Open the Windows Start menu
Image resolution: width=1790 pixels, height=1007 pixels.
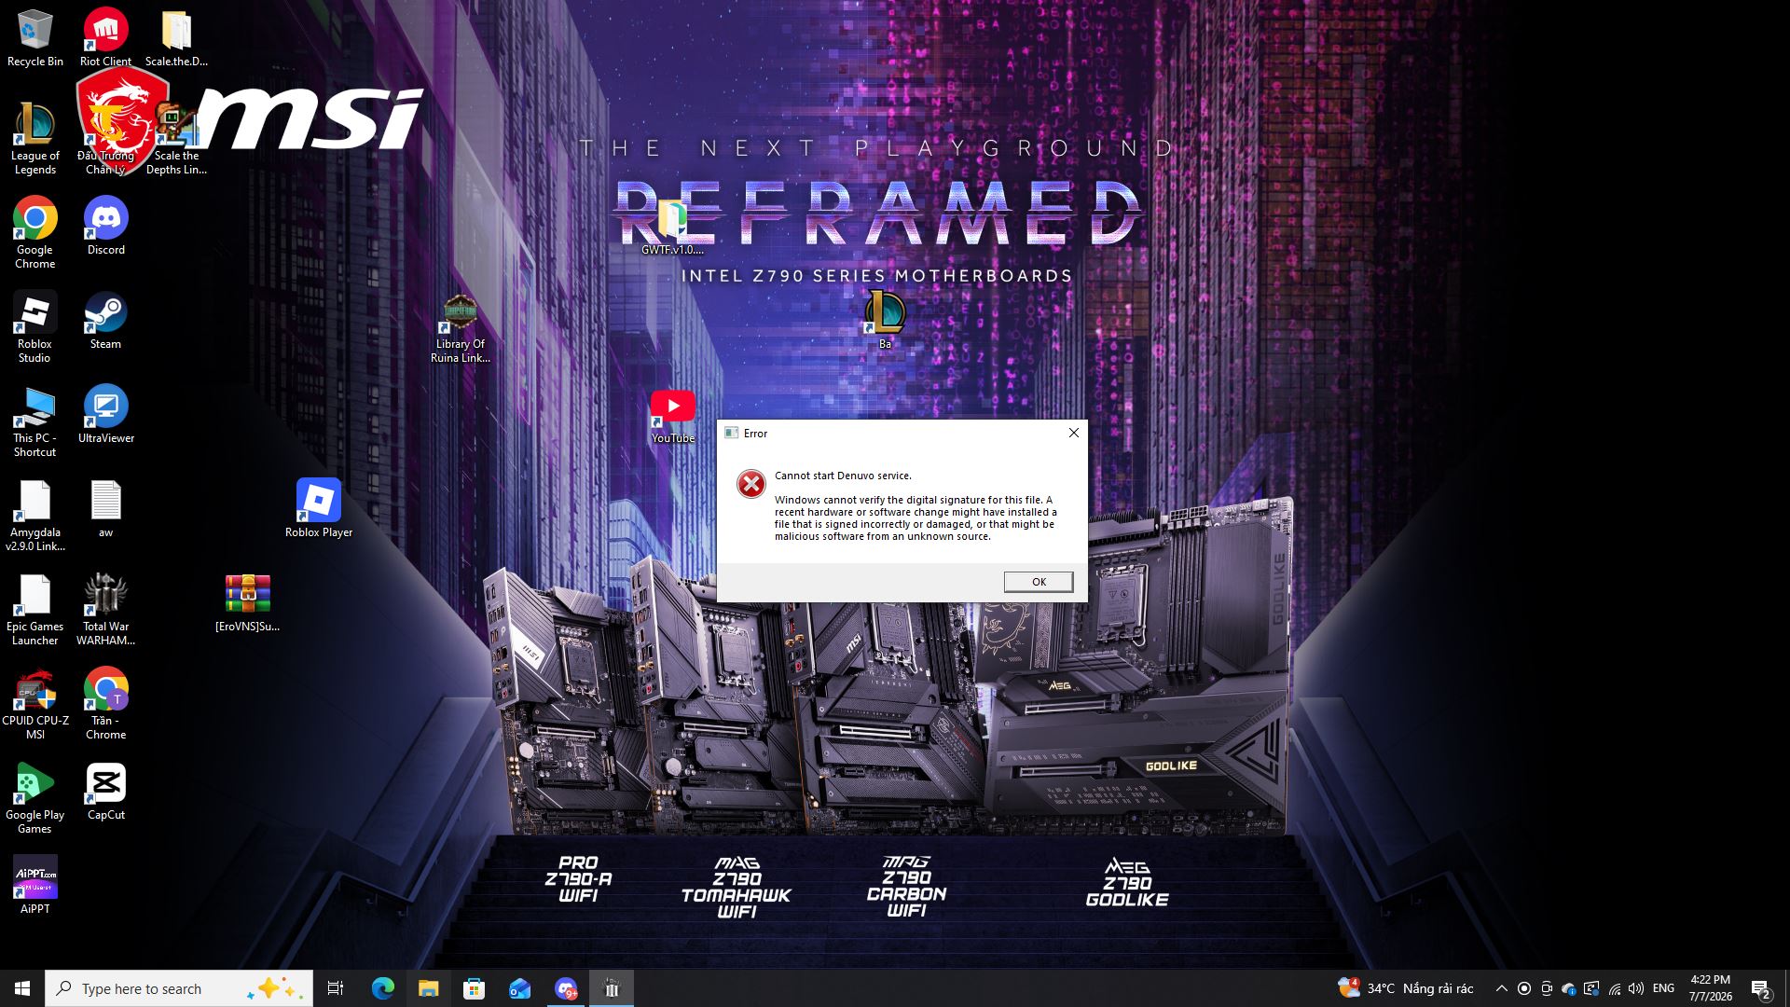click(22, 988)
